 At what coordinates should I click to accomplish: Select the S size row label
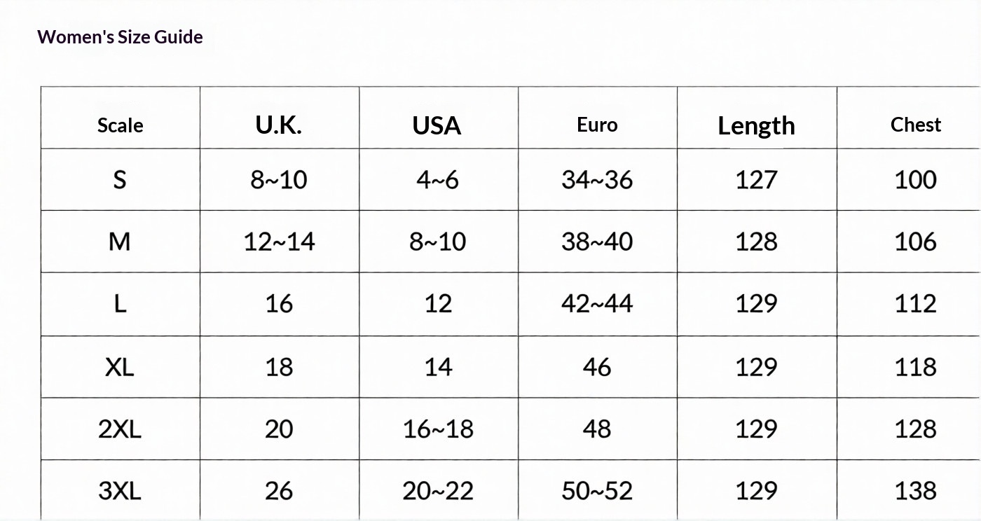pyautogui.click(x=120, y=180)
